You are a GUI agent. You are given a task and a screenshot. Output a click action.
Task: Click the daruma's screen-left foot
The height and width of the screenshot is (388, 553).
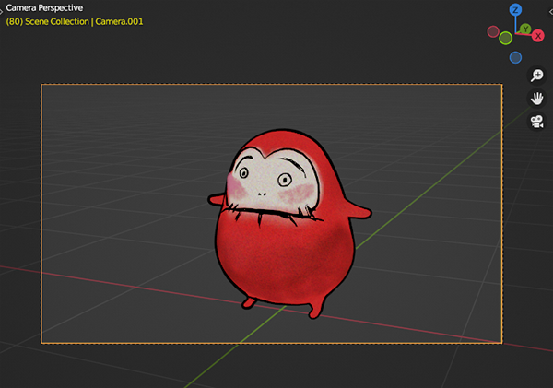[x=250, y=301]
